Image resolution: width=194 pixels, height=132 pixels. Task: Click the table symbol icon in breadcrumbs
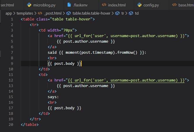click(x=69, y=13)
